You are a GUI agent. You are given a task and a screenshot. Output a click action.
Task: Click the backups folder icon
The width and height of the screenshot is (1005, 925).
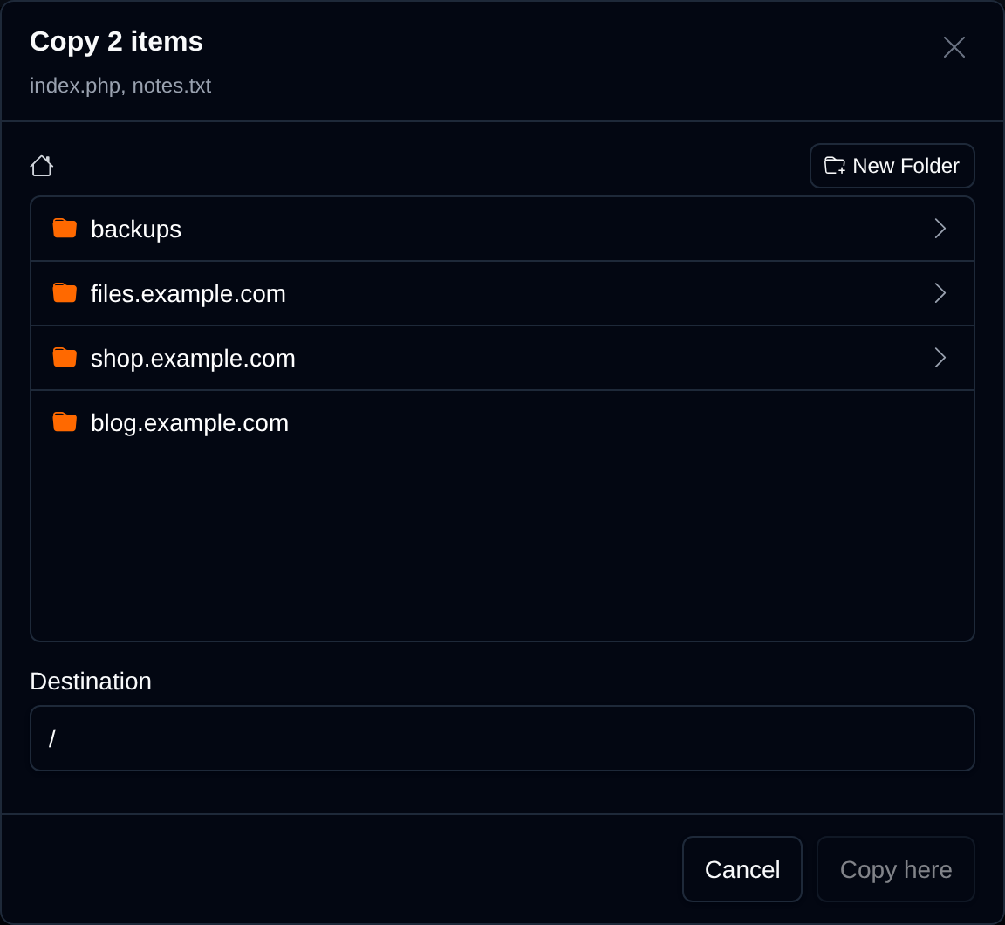(65, 229)
